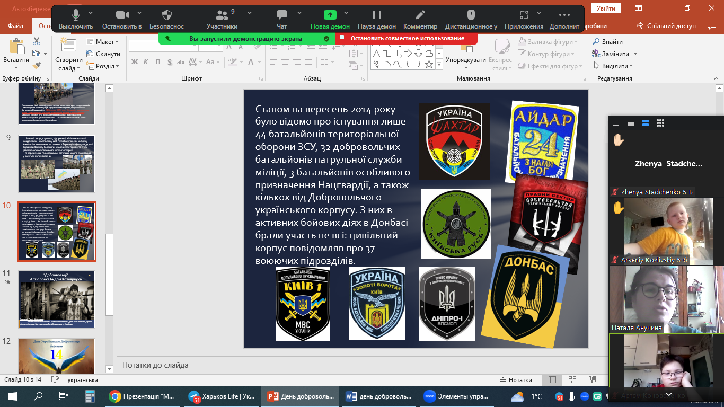Toggle italic (К) formatting
Image resolution: width=724 pixels, height=407 pixels.
pos(147,62)
